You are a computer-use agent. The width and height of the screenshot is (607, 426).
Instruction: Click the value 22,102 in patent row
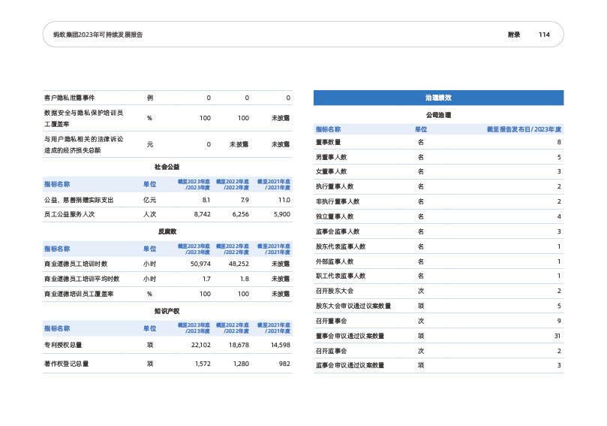tap(198, 345)
